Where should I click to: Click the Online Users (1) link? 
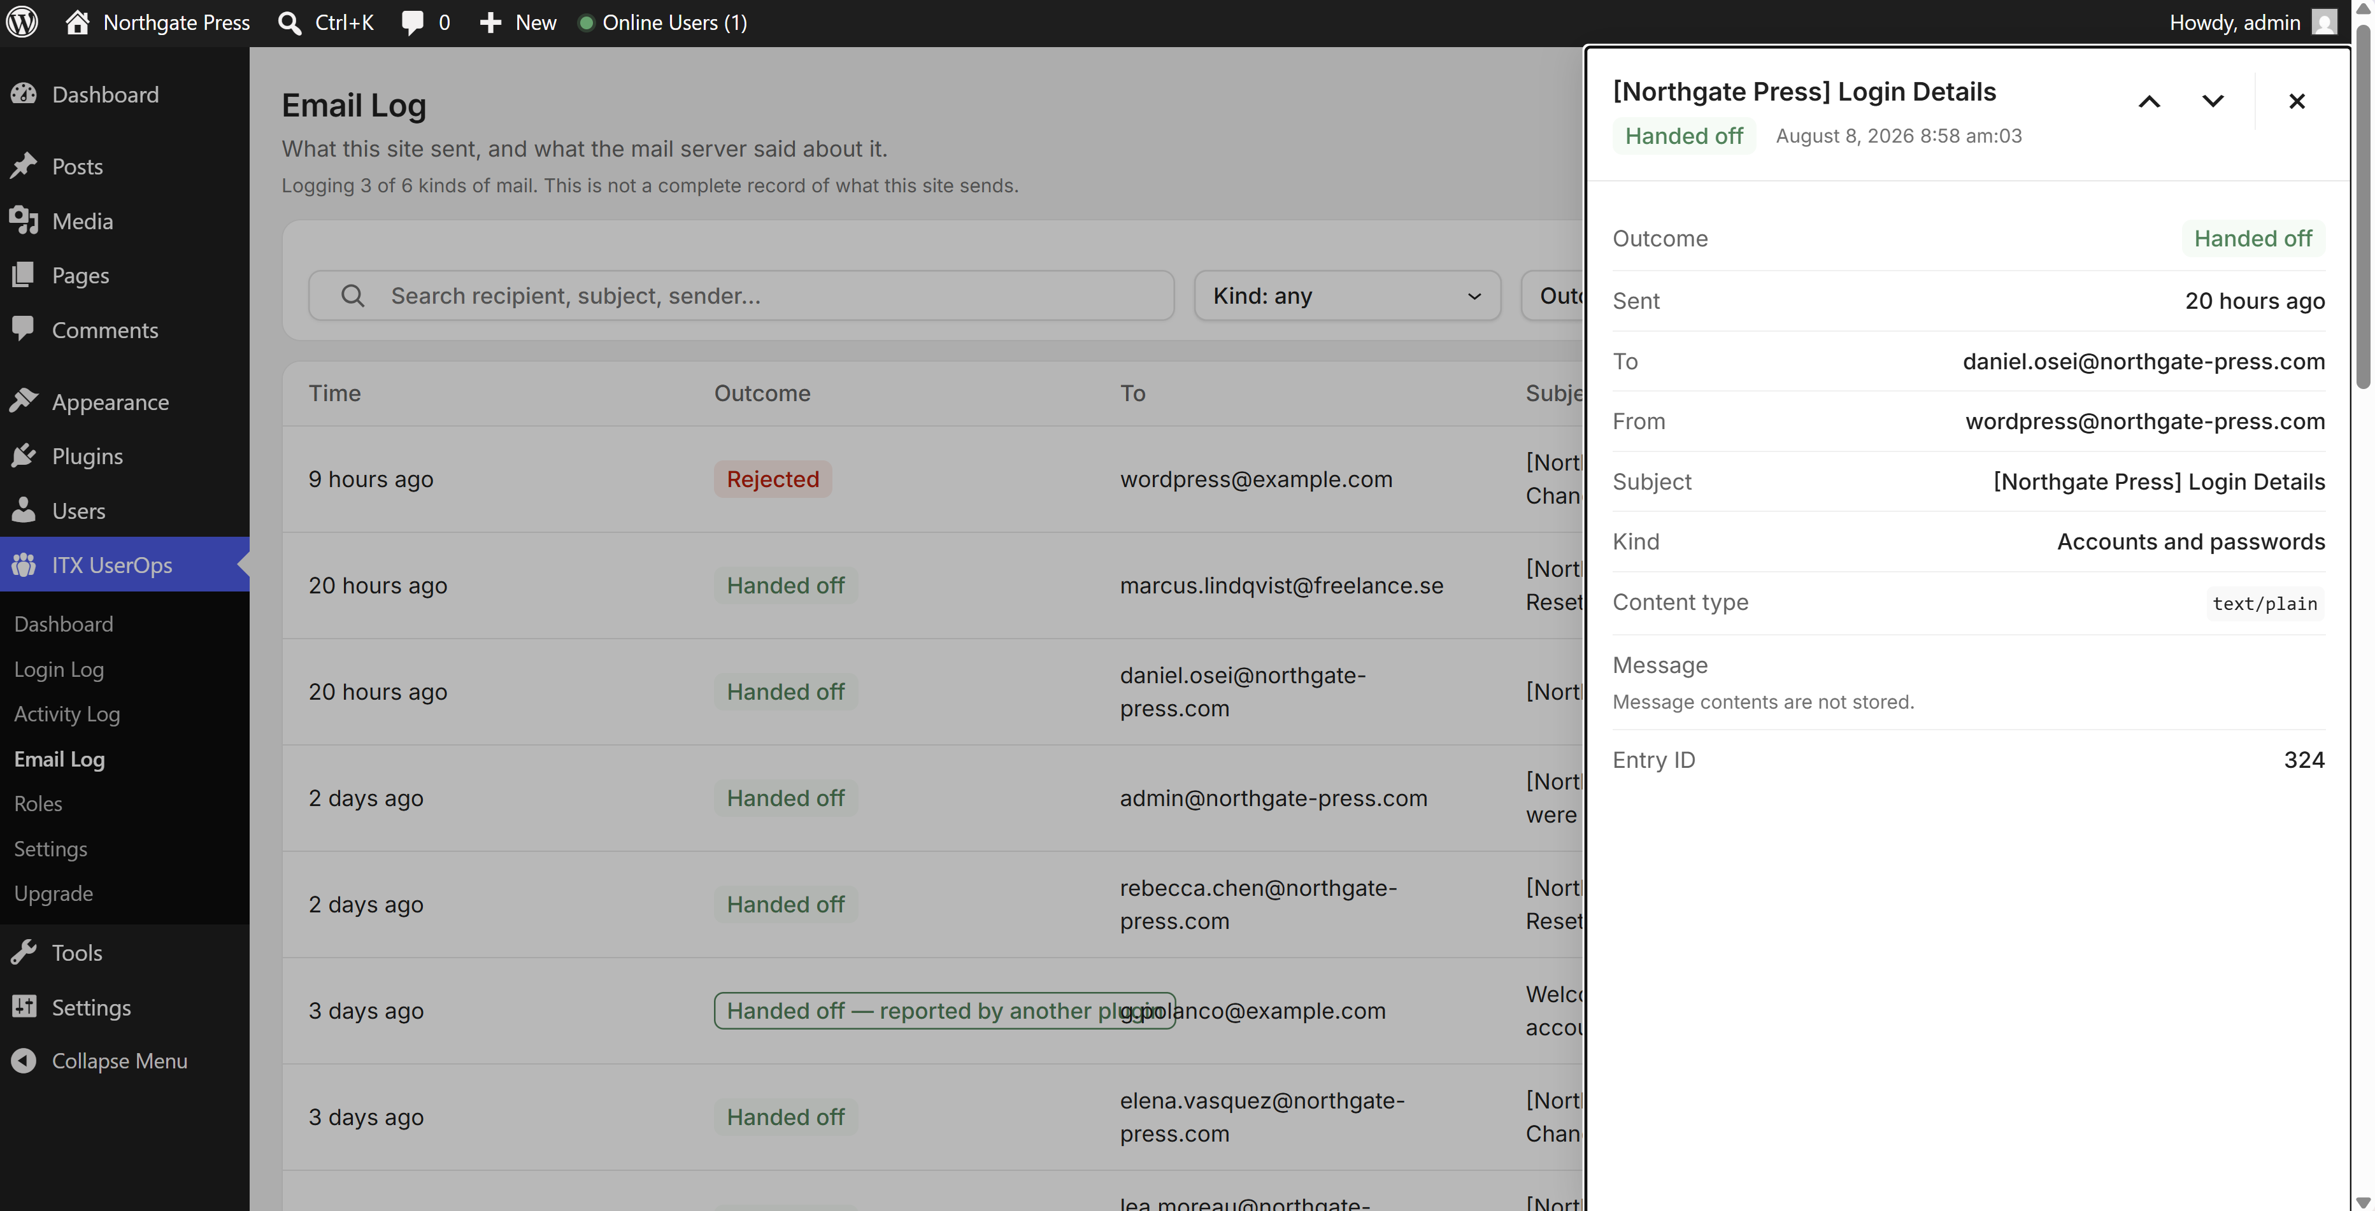pyautogui.click(x=675, y=23)
